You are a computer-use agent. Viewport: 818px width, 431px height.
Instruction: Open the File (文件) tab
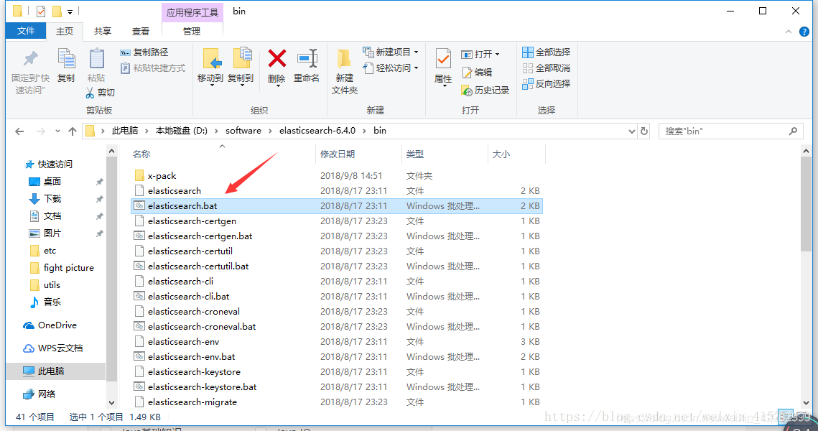click(x=26, y=31)
